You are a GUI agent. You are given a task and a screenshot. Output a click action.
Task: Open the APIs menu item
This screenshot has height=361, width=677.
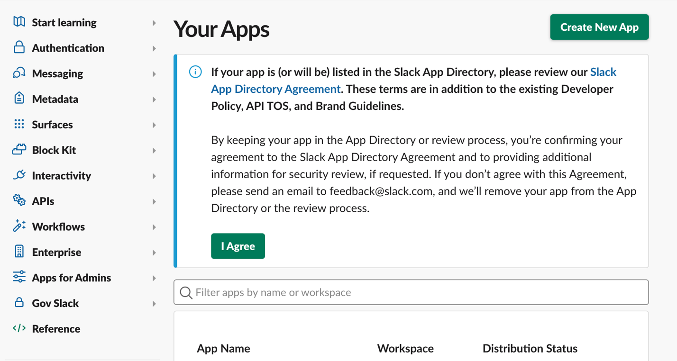(43, 201)
